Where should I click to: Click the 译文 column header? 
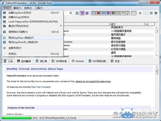point(127,24)
